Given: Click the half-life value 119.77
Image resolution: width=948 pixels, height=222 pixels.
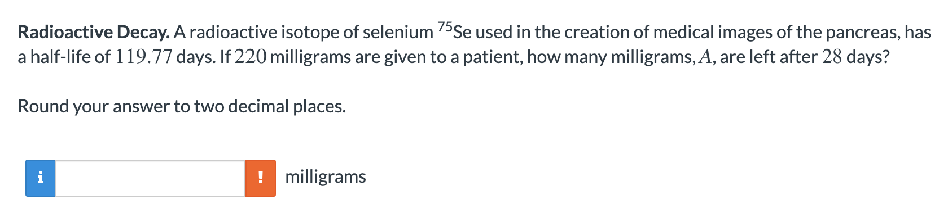Looking at the screenshot, I should (x=143, y=57).
